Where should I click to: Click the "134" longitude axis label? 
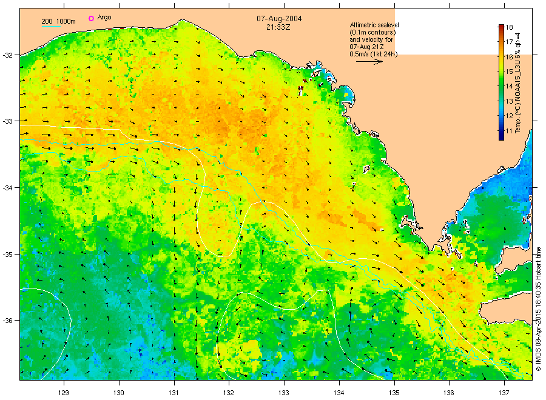(339, 393)
